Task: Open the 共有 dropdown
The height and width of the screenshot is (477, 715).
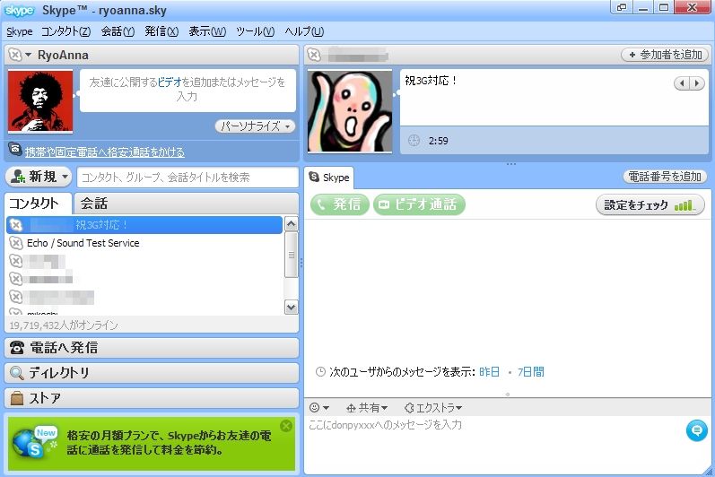Action: pos(367,408)
